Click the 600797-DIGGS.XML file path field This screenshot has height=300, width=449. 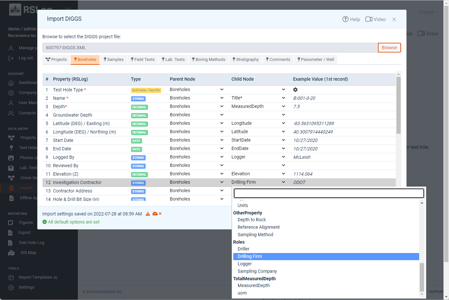point(210,48)
